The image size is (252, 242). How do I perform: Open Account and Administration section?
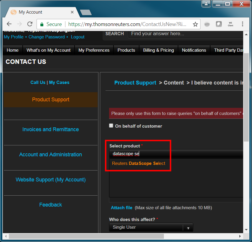tap(51, 155)
